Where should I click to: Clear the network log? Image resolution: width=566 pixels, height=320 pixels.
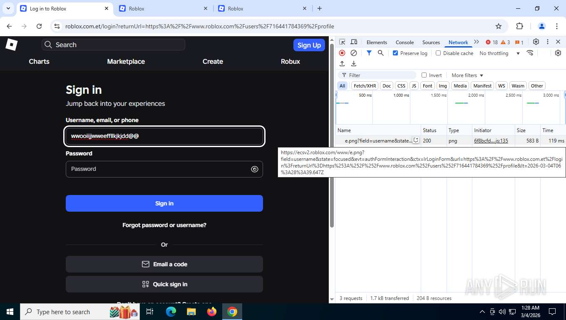coord(354,53)
